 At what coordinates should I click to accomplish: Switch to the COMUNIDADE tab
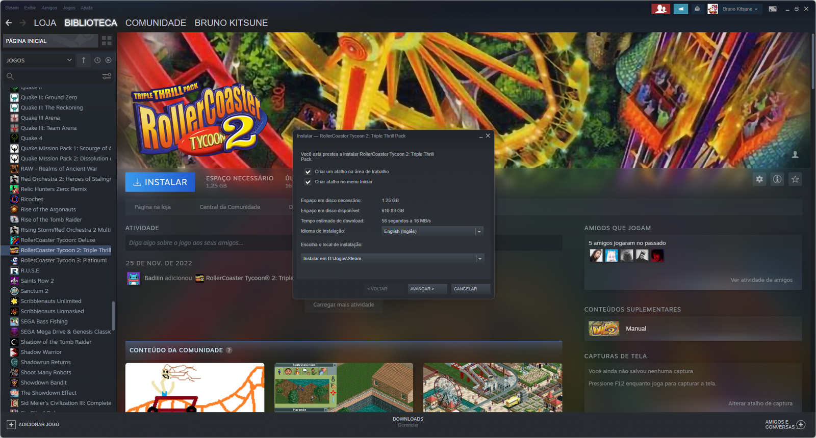tap(156, 23)
